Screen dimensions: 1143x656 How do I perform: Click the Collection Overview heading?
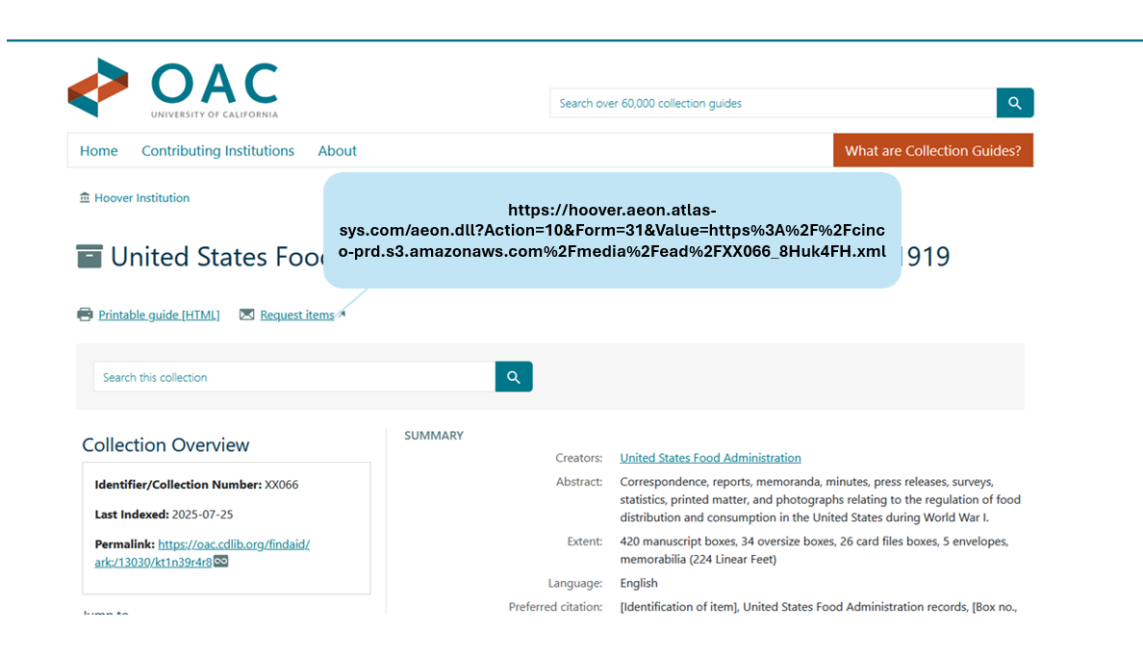tap(165, 444)
